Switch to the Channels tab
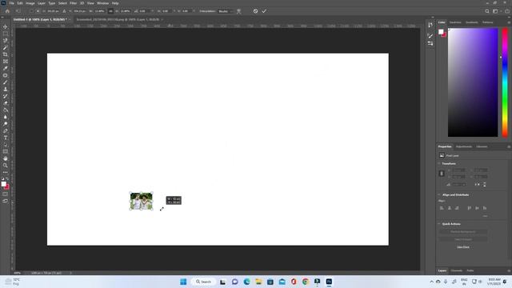This screenshot has height=288, width=512. tap(457, 270)
